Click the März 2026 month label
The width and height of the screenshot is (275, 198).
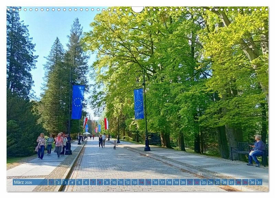click(x=23, y=182)
